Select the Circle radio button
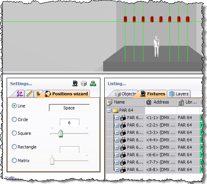 coord(14,120)
